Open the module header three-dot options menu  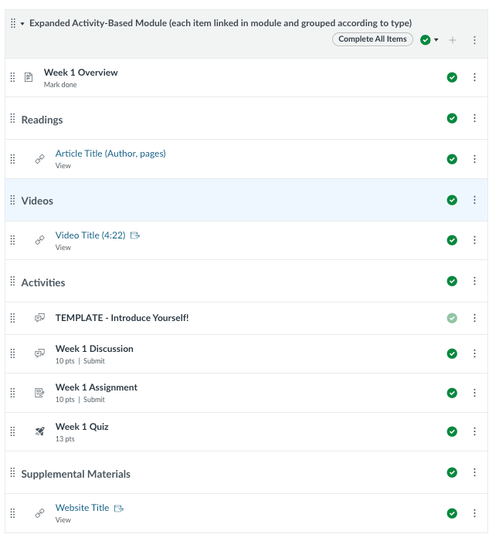(x=474, y=40)
